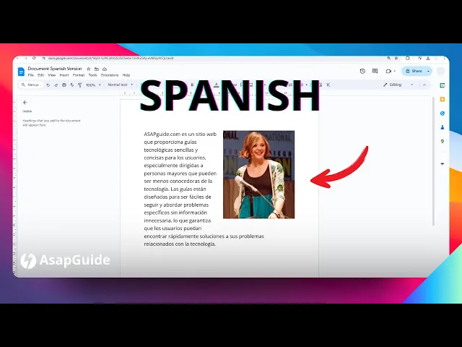Click the Menus search box
The width and height of the screenshot is (462, 347).
pyautogui.click(x=31, y=85)
